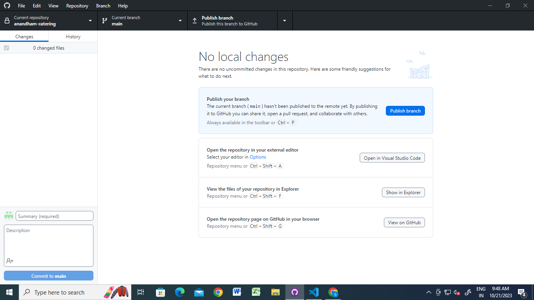
Task: Open Task View from the taskbar
Action: tap(141, 292)
